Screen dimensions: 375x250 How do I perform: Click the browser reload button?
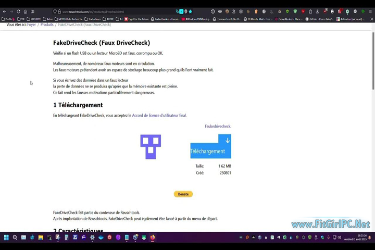pos(18,11)
